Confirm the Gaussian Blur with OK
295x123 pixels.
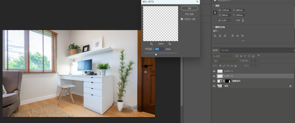(190, 8)
